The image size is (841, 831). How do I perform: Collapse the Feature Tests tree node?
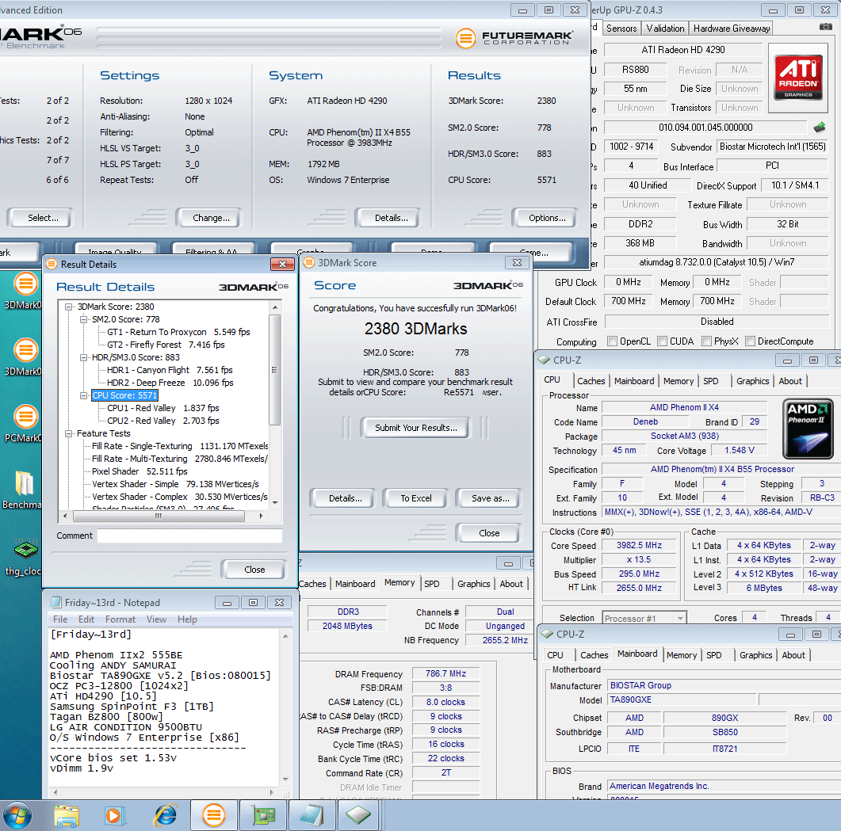point(70,433)
